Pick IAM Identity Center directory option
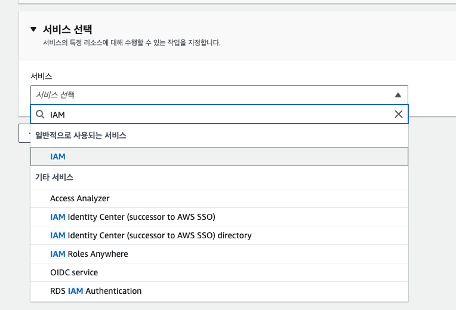Screen dimensions: 456x310 tap(219, 235)
